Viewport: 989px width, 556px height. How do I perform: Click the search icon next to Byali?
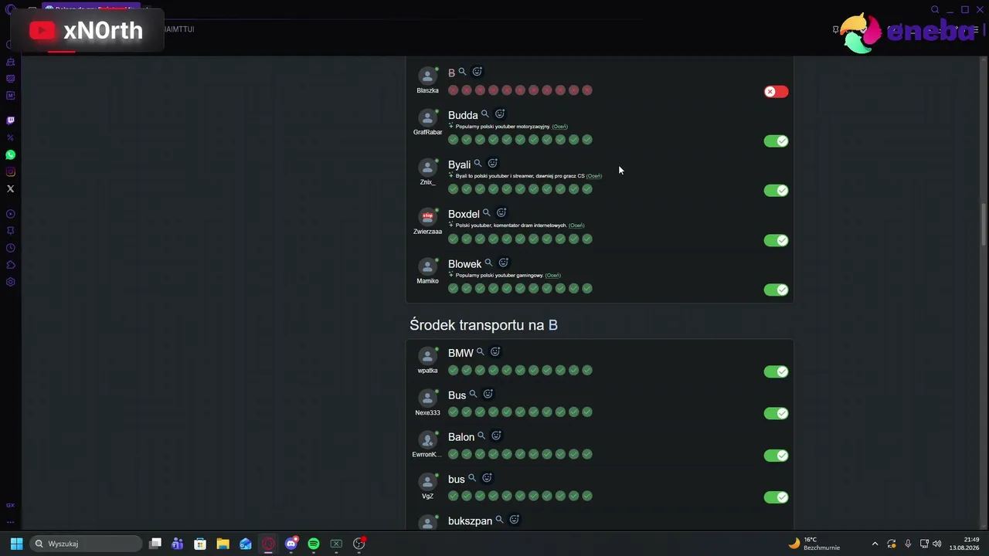pyautogui.click(x=478, y=164)
